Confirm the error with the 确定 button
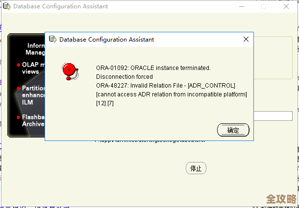Screen dimensions: 299x208 click(x=233, y=130)
